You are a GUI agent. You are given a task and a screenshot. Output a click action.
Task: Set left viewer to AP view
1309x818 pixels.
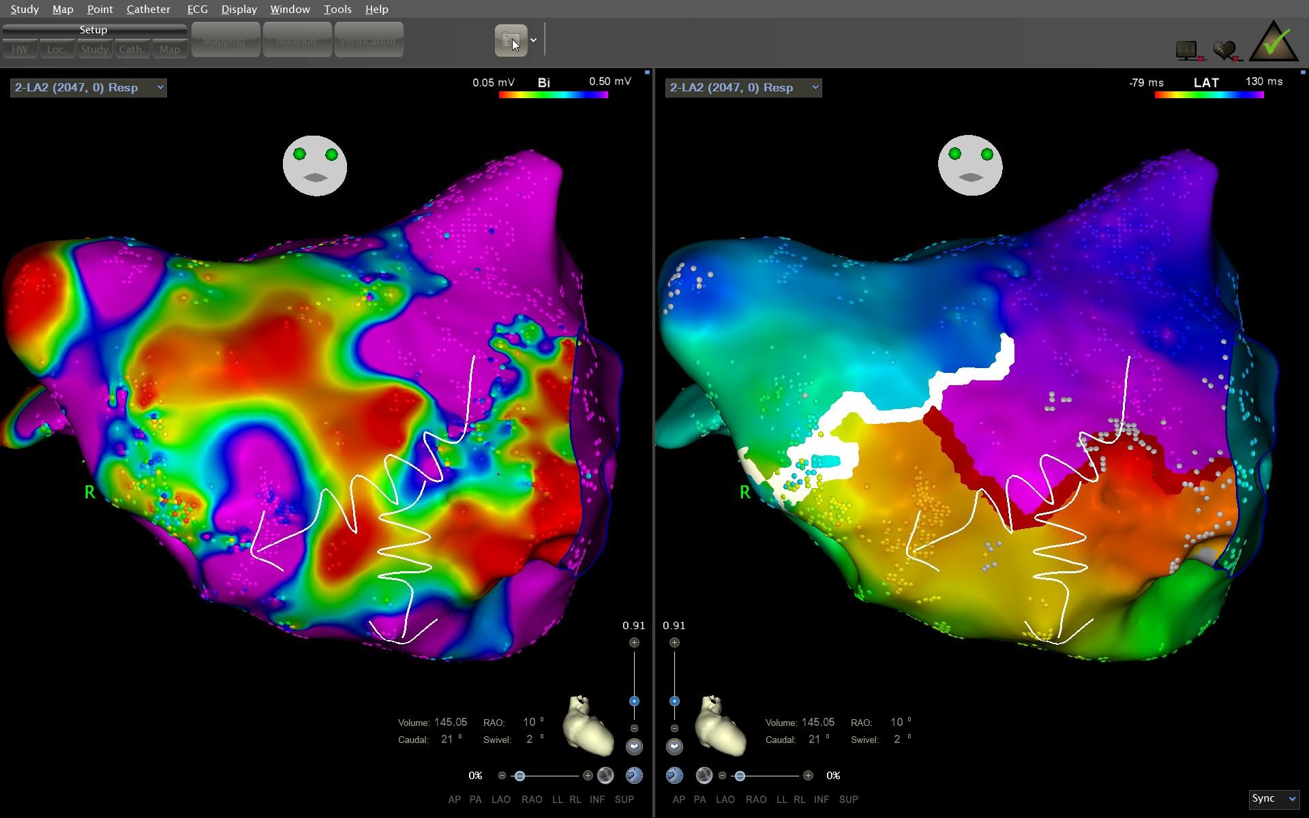(x=455, y=799)
